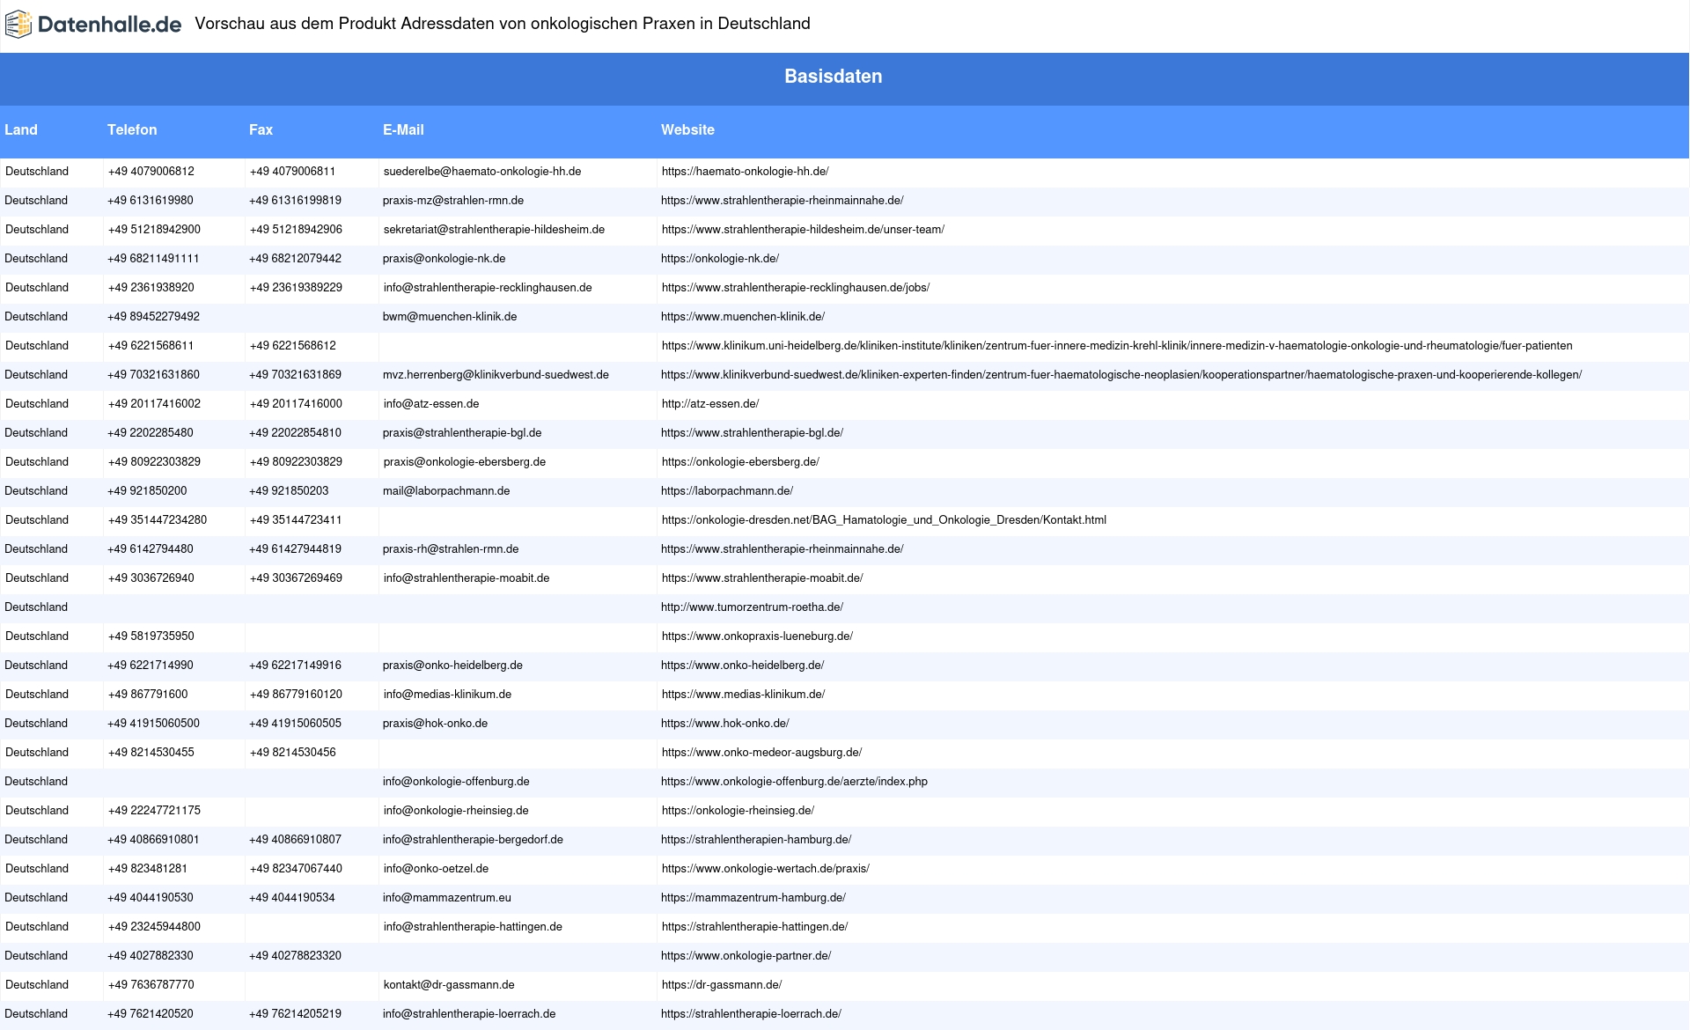Select the Telefon column header

pyautogui.click(x=132, y=129)
